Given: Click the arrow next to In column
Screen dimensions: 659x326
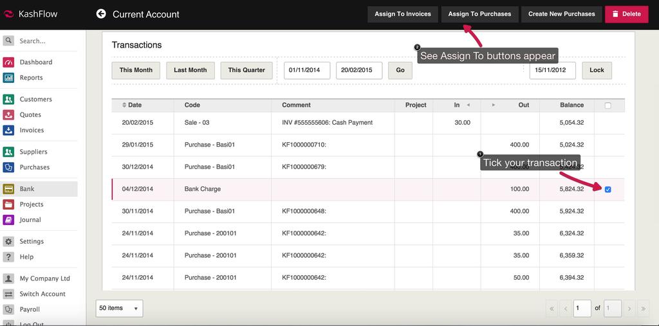Looking at the screenshot, I should pyautogui.click(x=468, y=105).
